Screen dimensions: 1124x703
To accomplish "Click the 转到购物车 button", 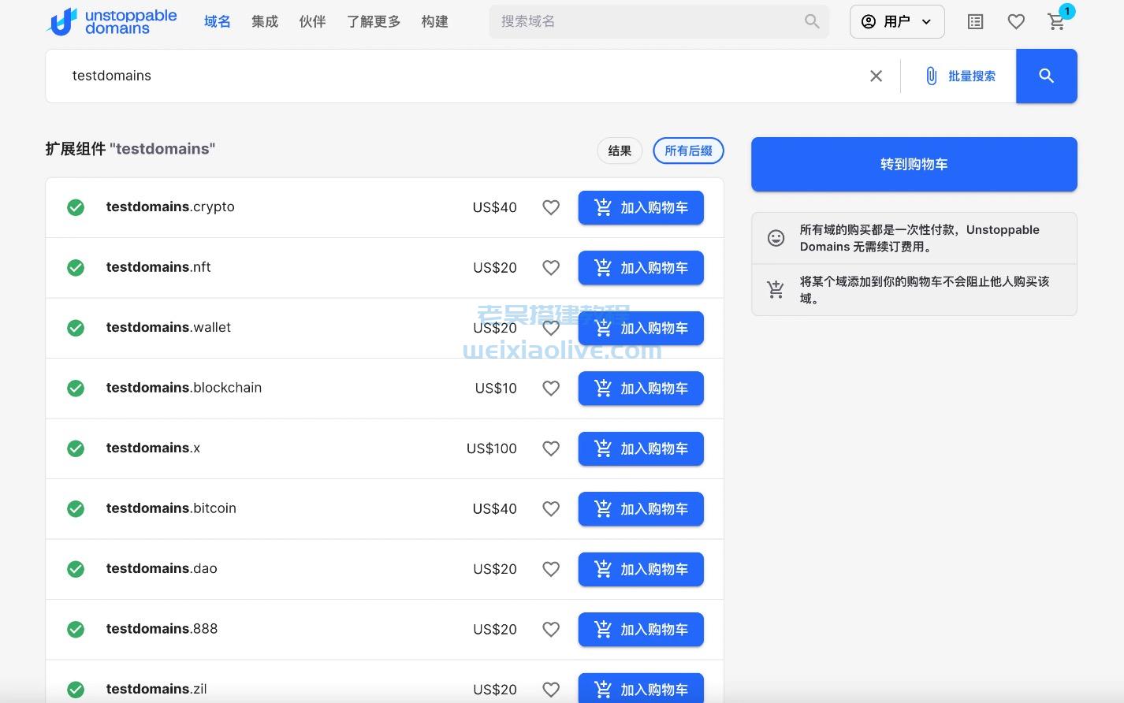I will [x=914, y=164].
